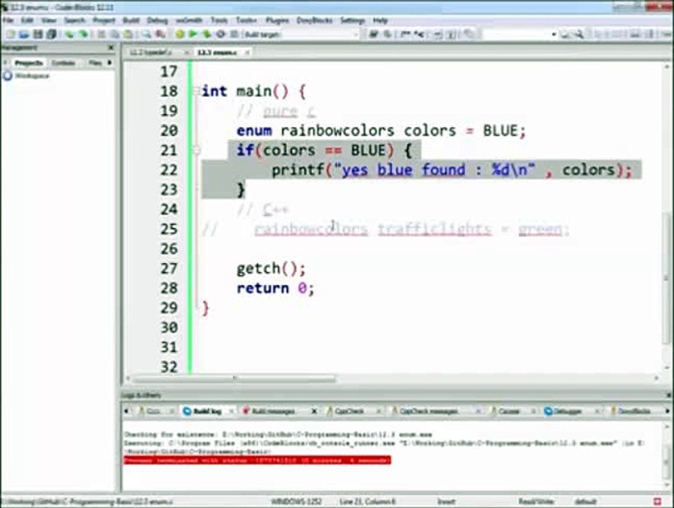This screenshot has height=508, width=674.
Task: Click the Open file toolbar icon
Action: [x=24, y=34]
